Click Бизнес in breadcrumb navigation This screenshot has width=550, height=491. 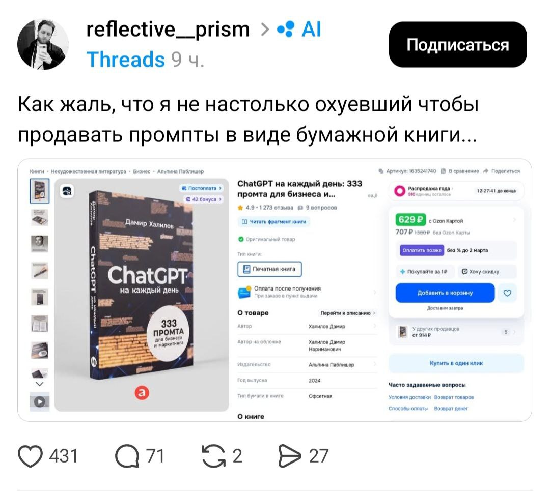(142, 171)
